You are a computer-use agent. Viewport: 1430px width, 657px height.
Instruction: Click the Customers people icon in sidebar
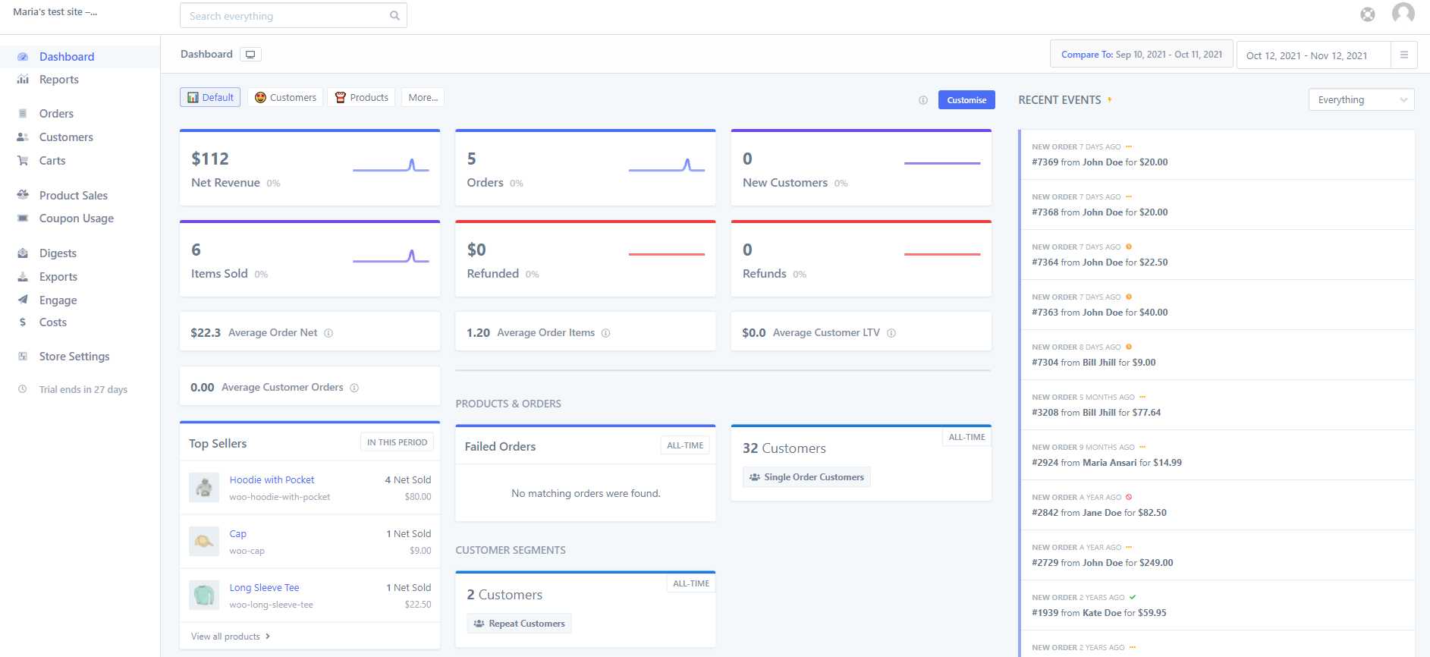point(23,137)
